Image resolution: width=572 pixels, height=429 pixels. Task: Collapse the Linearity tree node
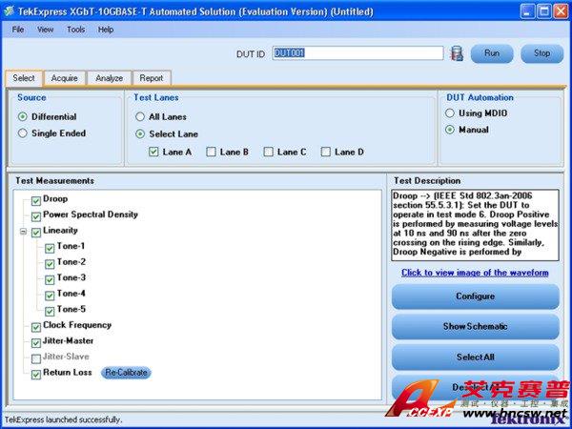pos(22,232)
